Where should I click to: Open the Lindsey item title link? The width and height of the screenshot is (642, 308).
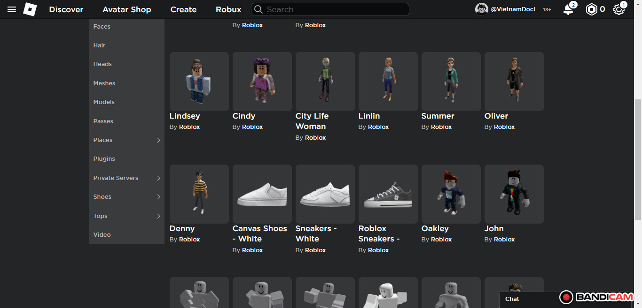185,116
